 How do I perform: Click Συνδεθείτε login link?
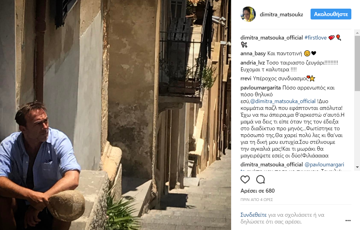click(x=253, y=215)
